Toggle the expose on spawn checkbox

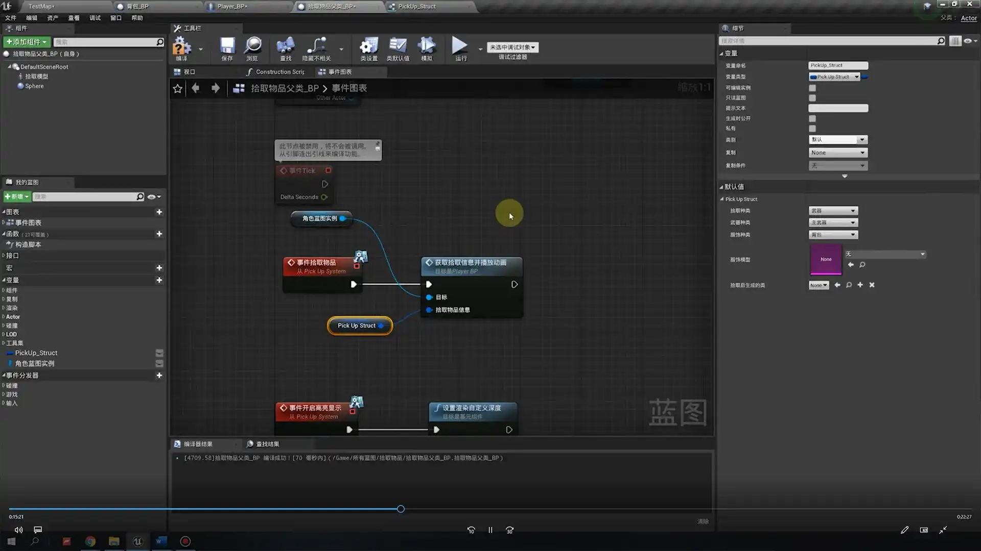[812, 118]
